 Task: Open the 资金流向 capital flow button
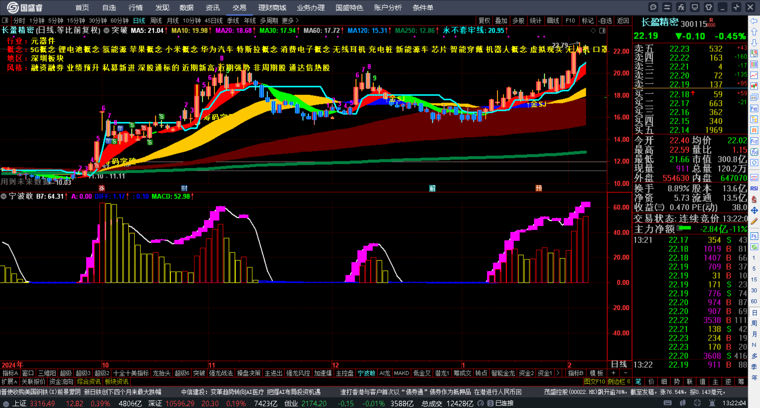click(61, 381)
